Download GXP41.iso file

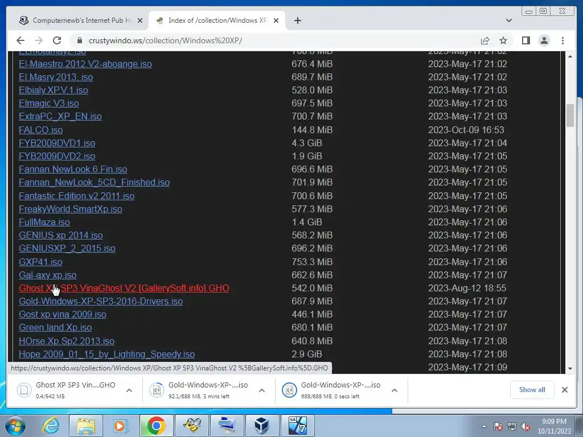click(40, 262)
